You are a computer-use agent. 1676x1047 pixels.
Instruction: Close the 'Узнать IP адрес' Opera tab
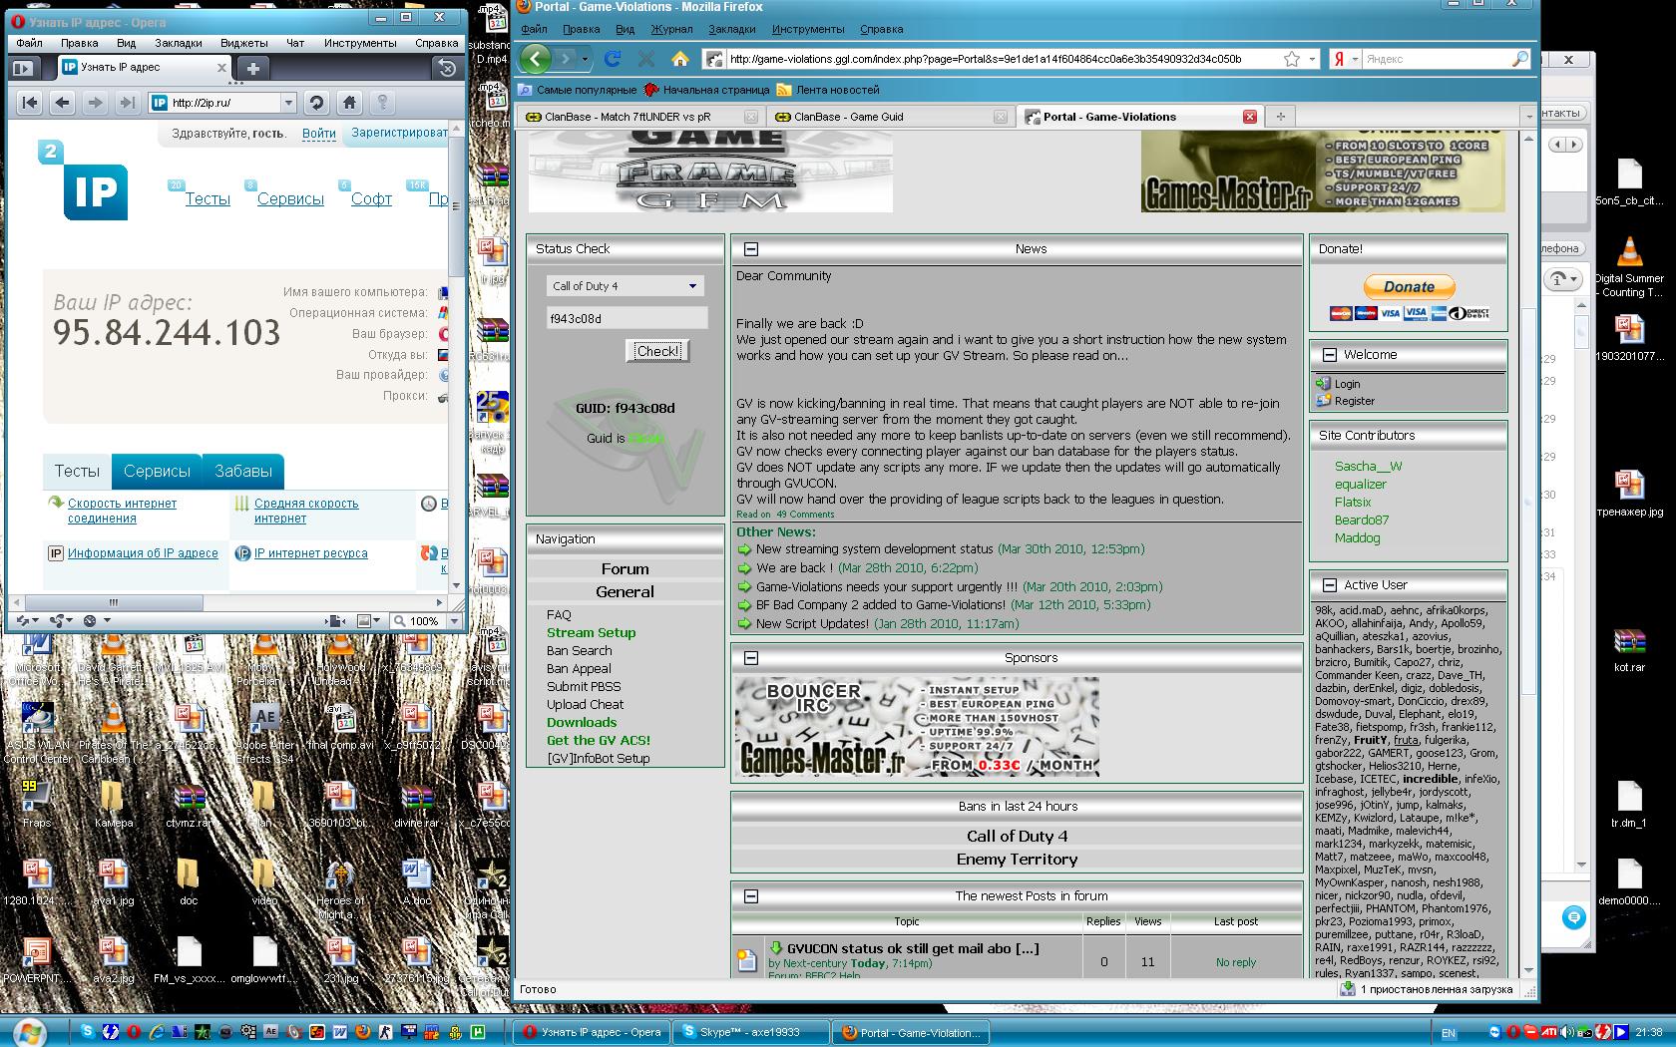tap(221, 68)
